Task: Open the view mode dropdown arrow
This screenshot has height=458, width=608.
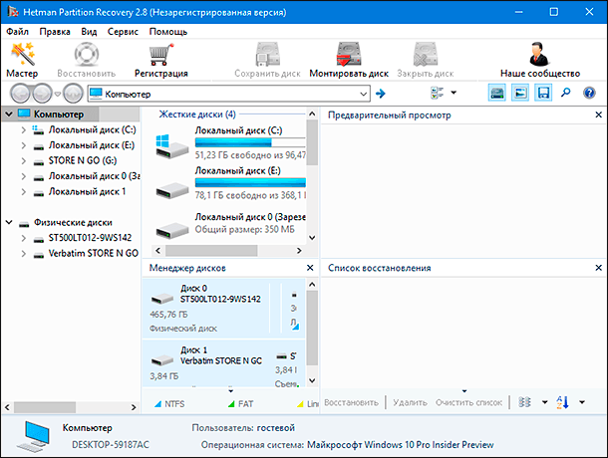Action: tap(454, 93)
